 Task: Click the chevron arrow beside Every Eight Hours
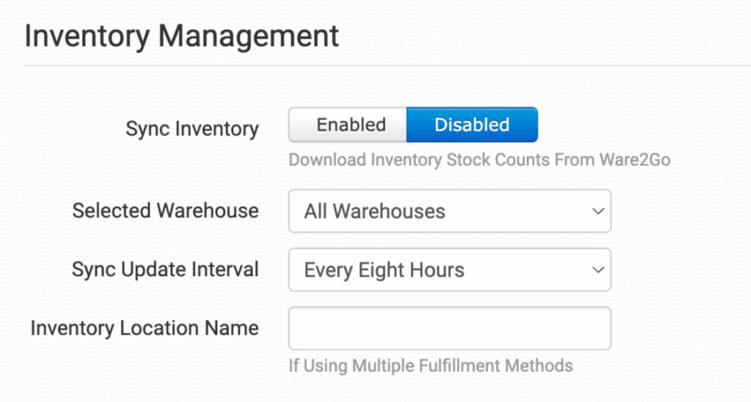tap(596, 270)
